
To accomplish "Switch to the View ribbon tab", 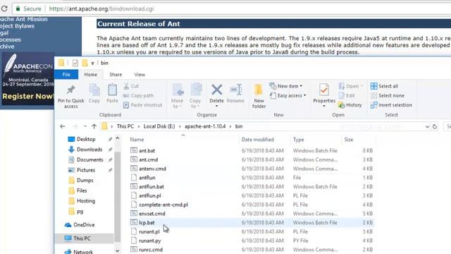I will coord(140,75).
